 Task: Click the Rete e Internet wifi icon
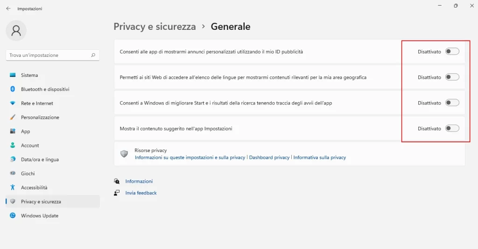13,103
